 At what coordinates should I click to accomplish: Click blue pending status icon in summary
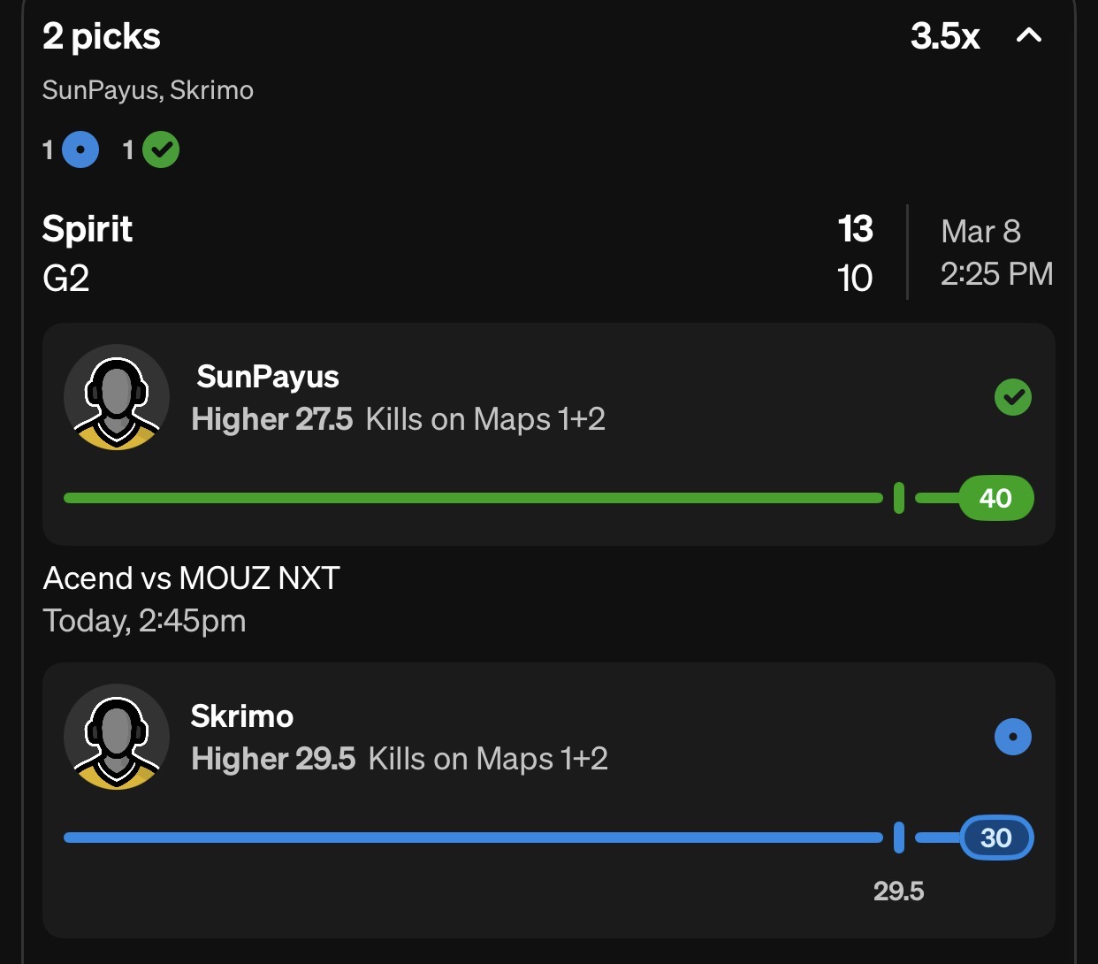coord(80,149)
